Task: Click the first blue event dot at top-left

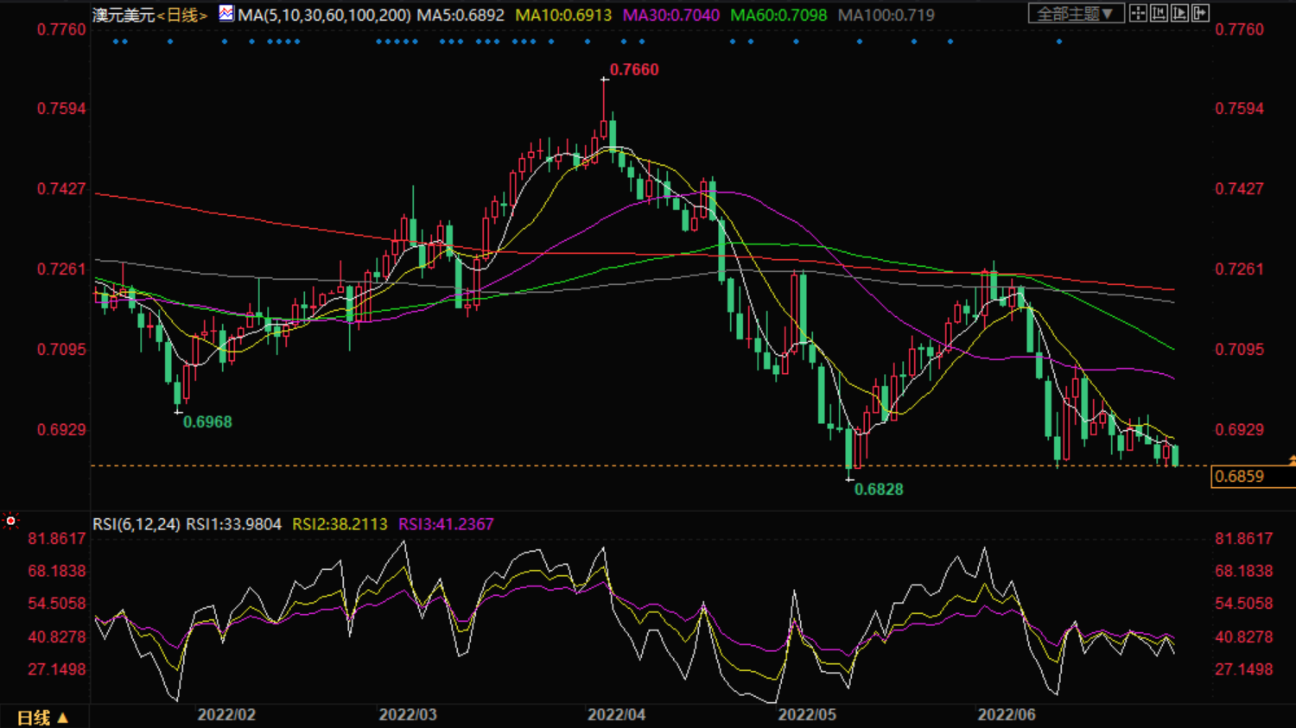Action: (x=116, y=41)
